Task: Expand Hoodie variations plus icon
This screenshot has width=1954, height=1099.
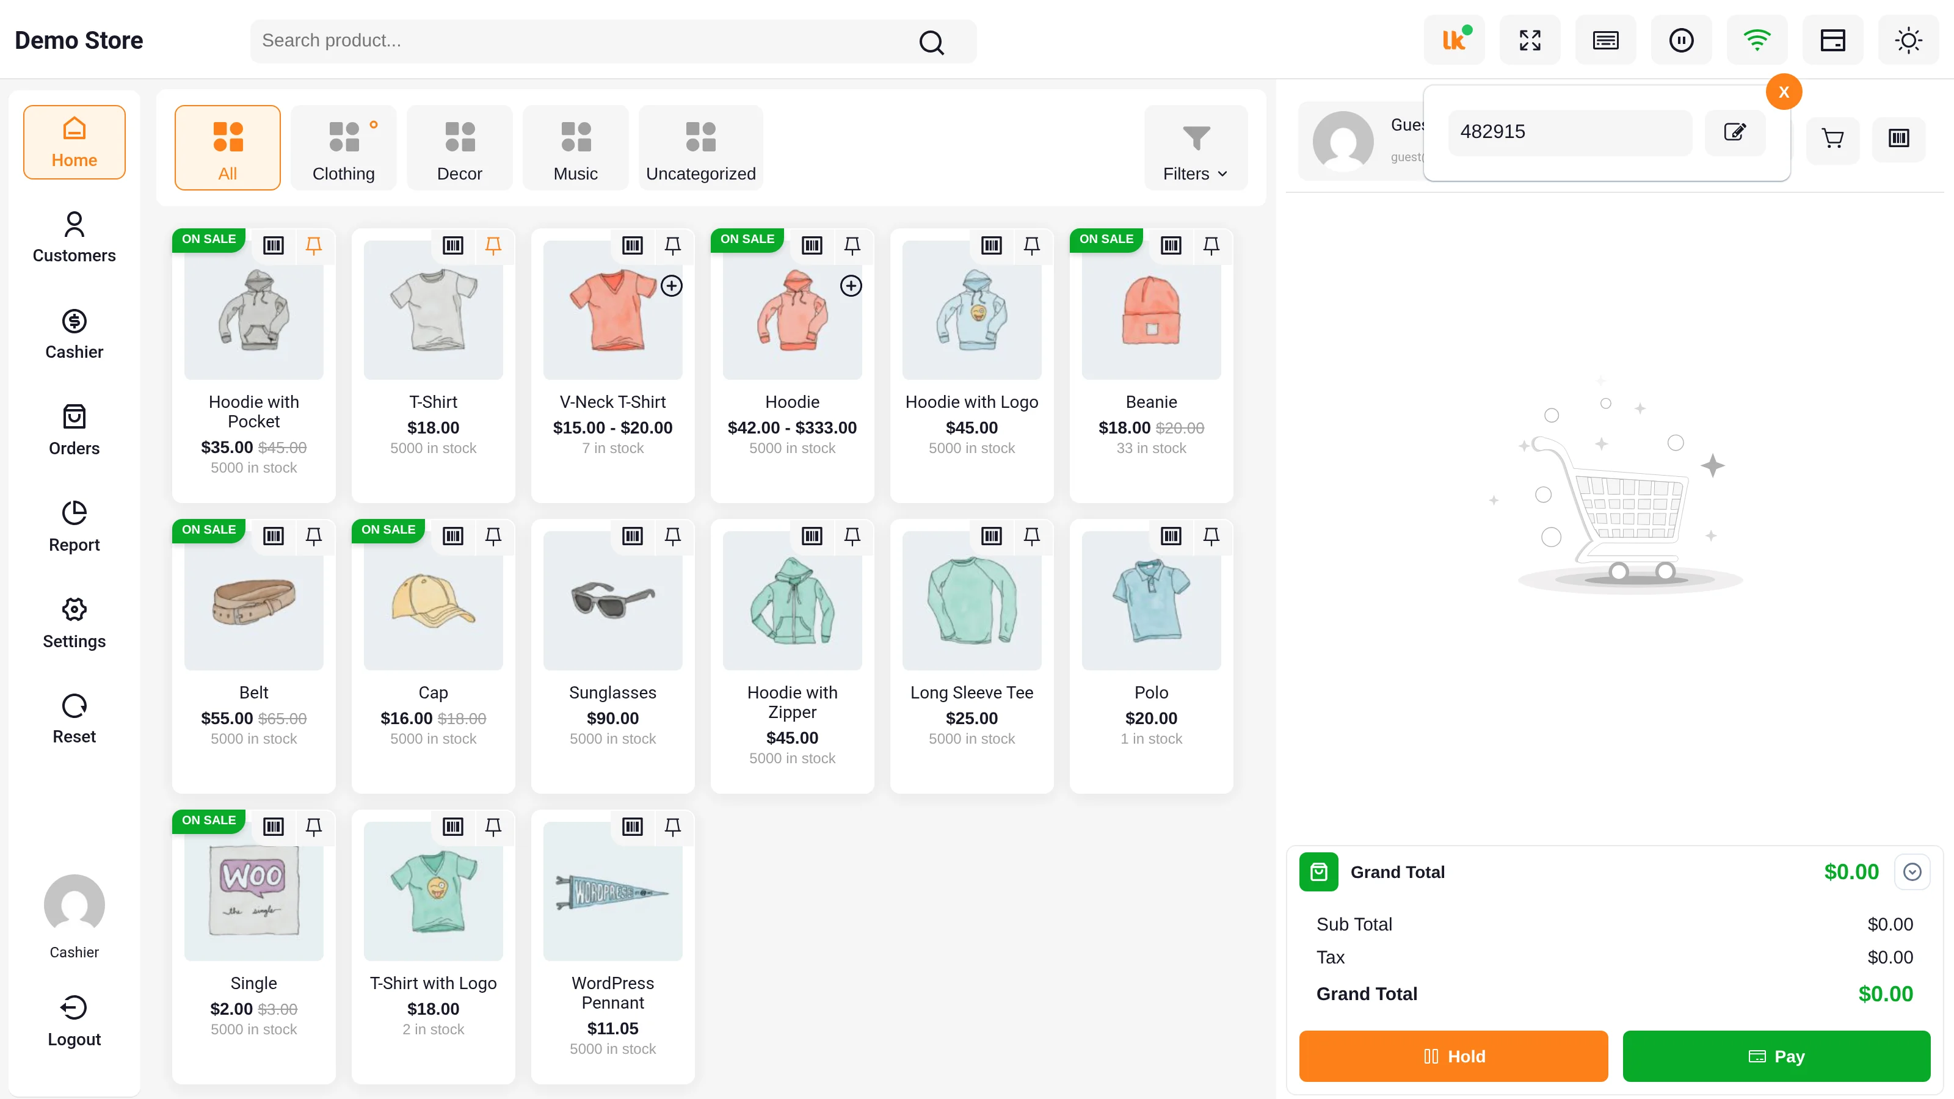Action: point(851,286)
